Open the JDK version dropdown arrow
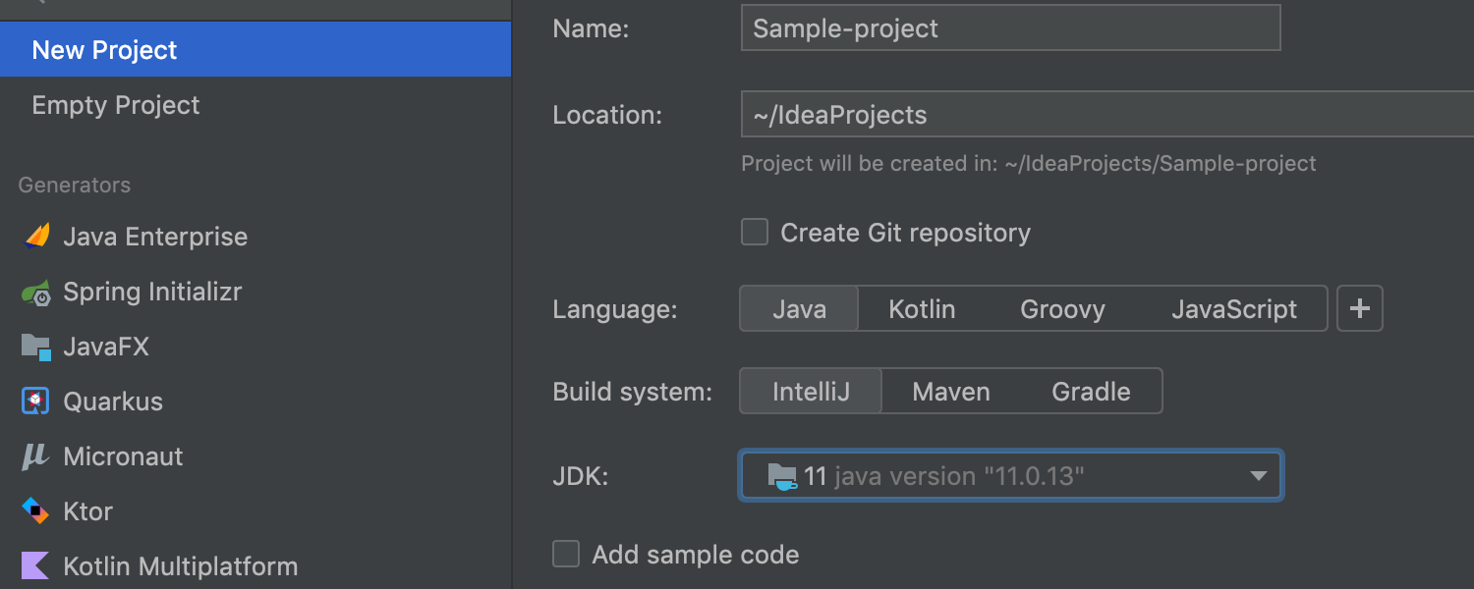The width and height of the screenshot is (1474, 589). [1258, 476]
